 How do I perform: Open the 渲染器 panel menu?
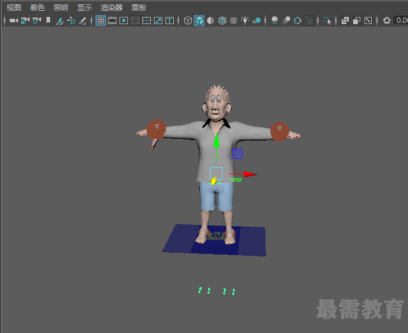(112, 8)
